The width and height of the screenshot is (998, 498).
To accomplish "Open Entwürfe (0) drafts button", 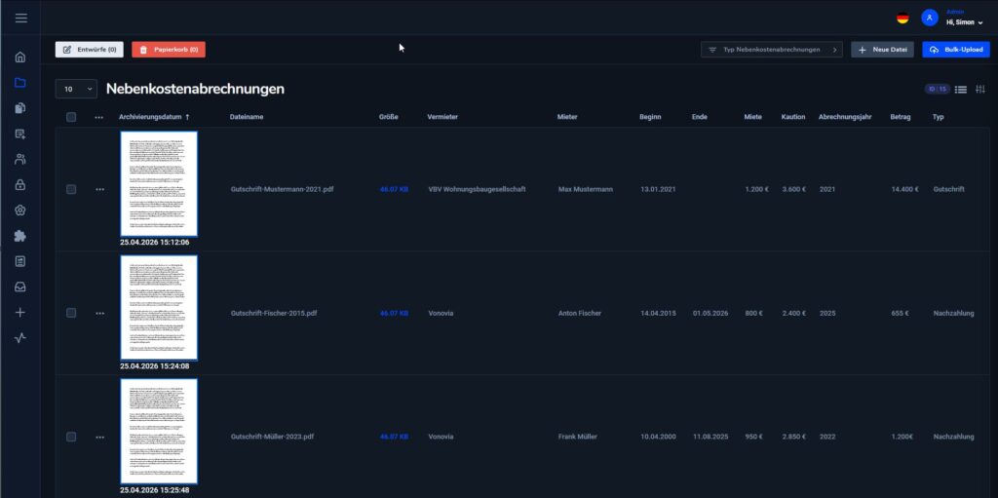I will (x=89, y=50).
